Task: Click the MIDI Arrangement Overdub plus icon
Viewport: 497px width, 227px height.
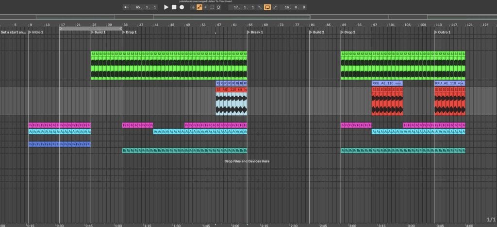Action: pos(193,7)
